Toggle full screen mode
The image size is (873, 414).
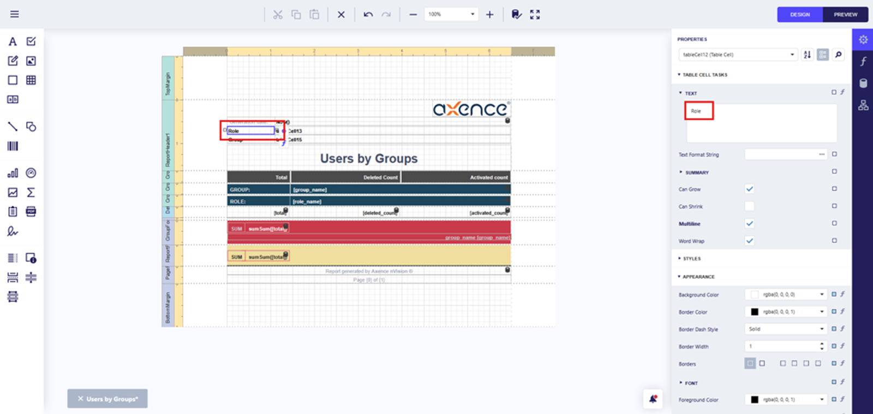click(x=535, y=15)
